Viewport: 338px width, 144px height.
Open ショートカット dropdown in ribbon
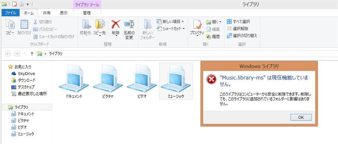point(171,28)
